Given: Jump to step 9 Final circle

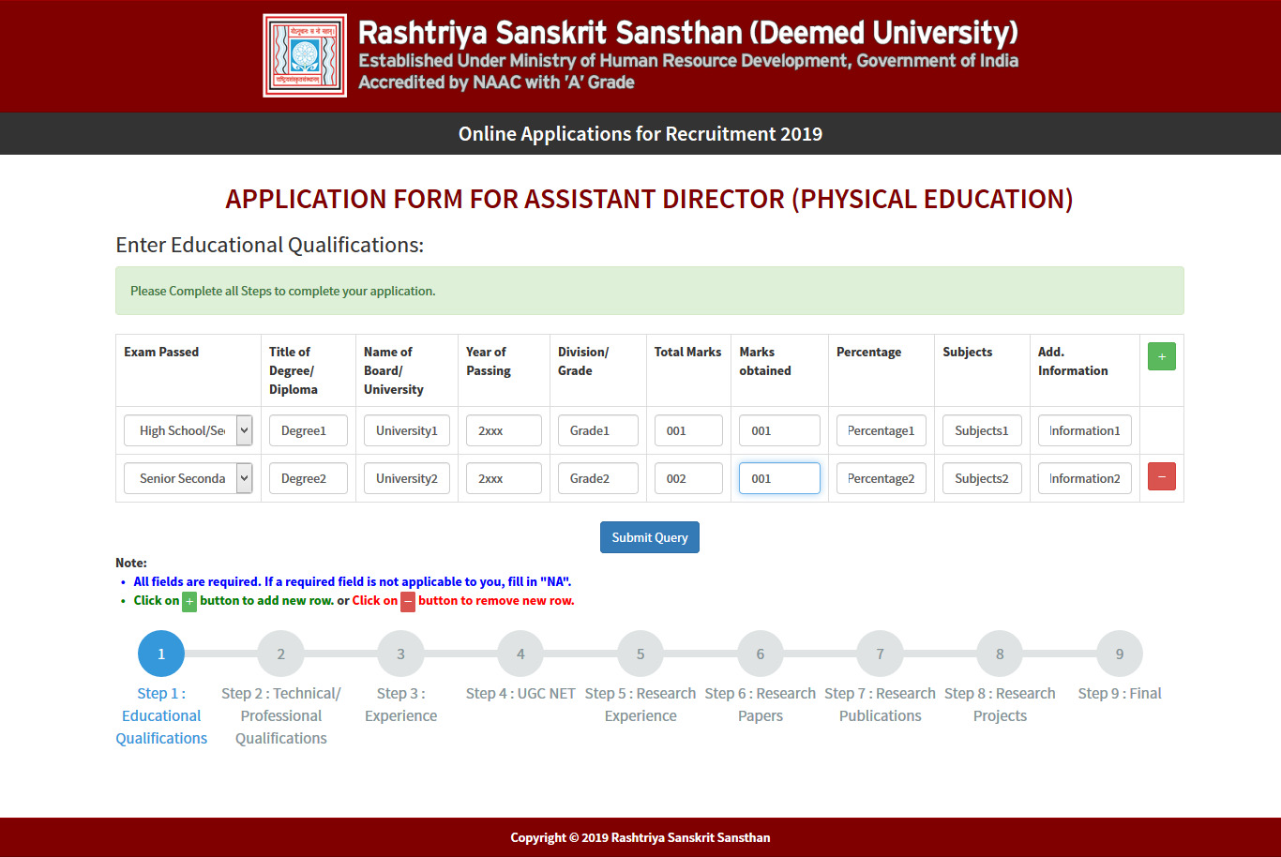Looking at the screenshot, I should point(1120,654).
